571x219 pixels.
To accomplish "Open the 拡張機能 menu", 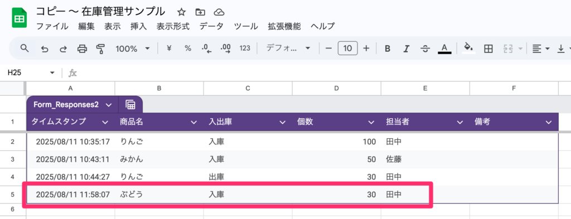I will [284, 26].
